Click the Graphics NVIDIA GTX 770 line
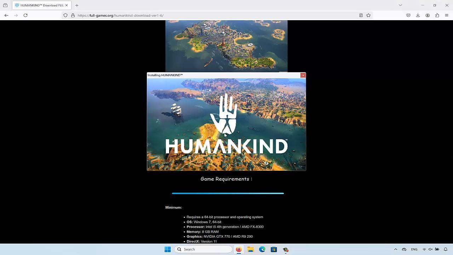453x255 pixels. point(219,237)
